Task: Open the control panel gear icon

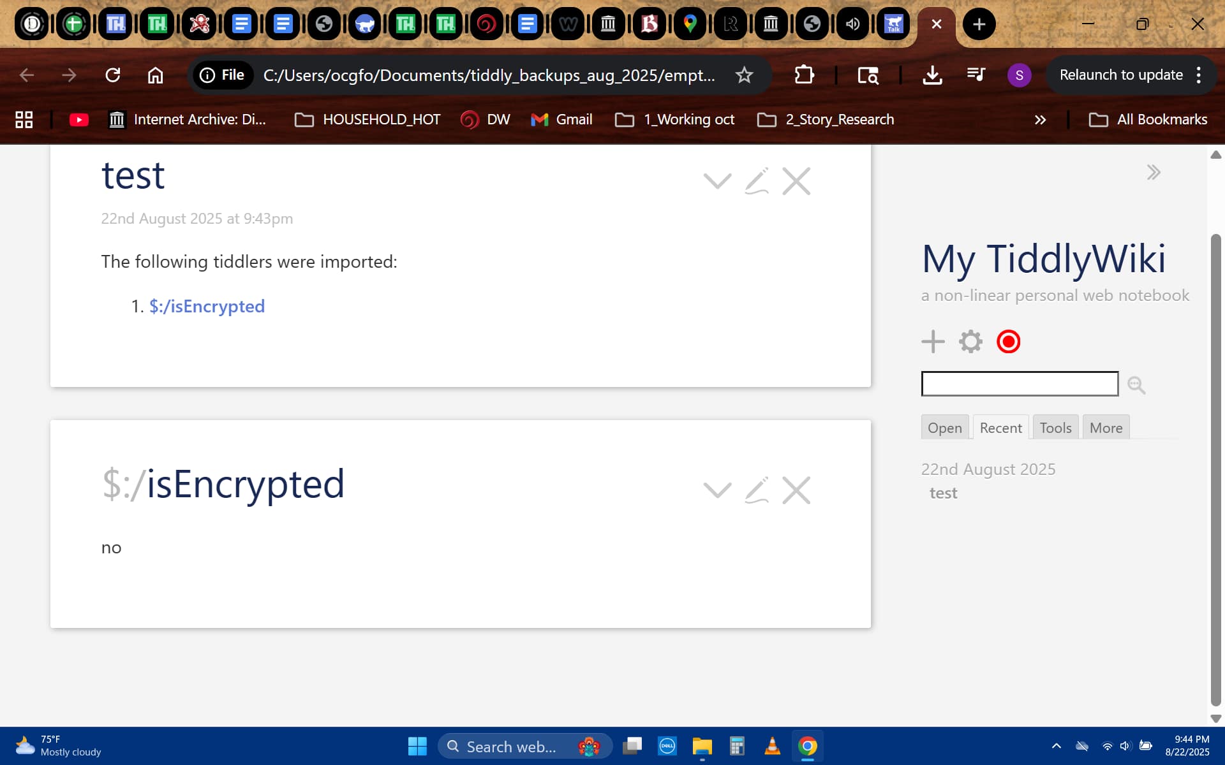Action: pyautogui.click(x=970, y=342)
